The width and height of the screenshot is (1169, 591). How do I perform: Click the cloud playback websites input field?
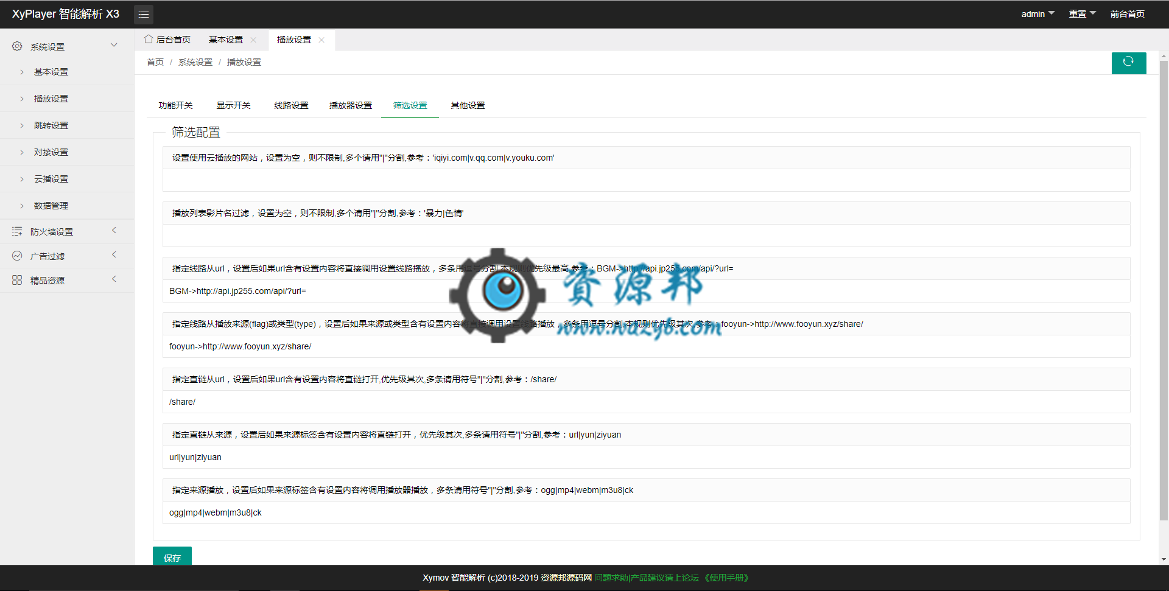point(646,180)
